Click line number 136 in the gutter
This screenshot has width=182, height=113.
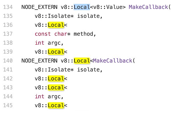click(x=8, y=25)
